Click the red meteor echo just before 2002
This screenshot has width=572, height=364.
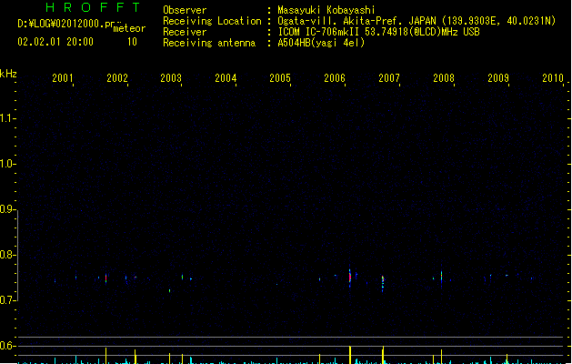pyautogui.click(x=105, y=278)
